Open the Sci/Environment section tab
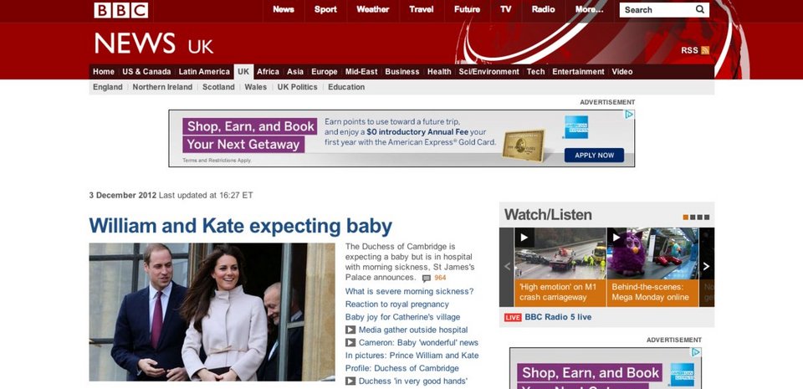This screenshot has height=389, width=803. click(x=488, y=72)
